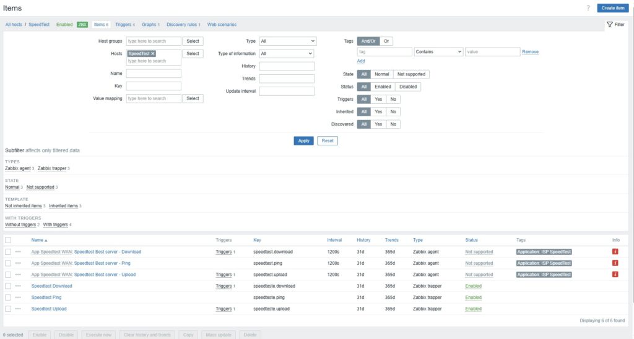Viewport: 634px width, 339px height.
Task: Check the select-all items checkbox in header
Action: (x=8, y=240)
